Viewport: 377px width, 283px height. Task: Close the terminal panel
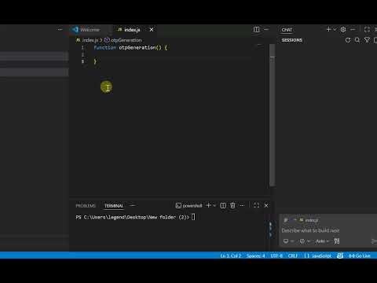266,206
